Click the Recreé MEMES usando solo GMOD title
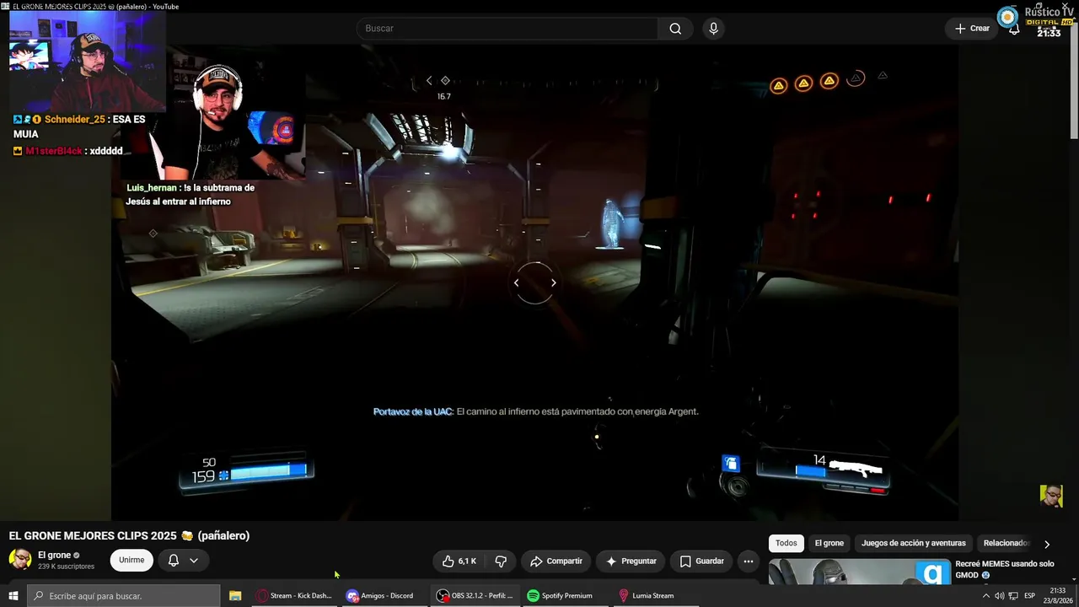 (1005, 569)
